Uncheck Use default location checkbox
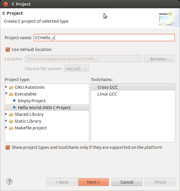The width and height of the screenshot is (180, 191). (x=8, y=50)
